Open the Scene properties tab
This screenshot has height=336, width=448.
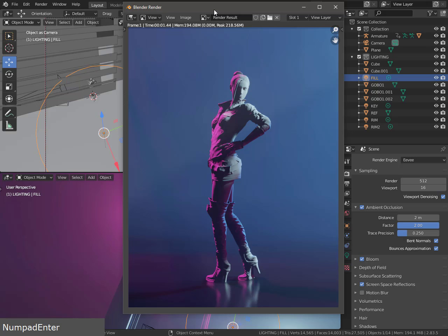tap(347, 203)
